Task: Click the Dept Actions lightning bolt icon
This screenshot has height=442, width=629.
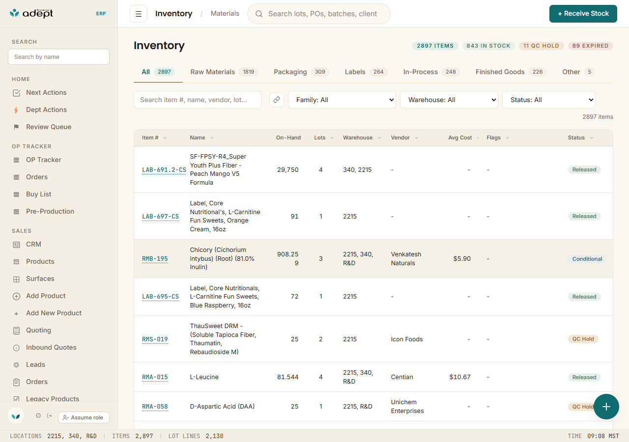Action: tap(17, 110)
